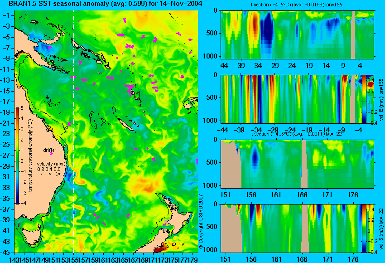This screenshot has width=385, height=263.
Task: Click the −1 latitude label on the map axis
Action: coord(6,15)
